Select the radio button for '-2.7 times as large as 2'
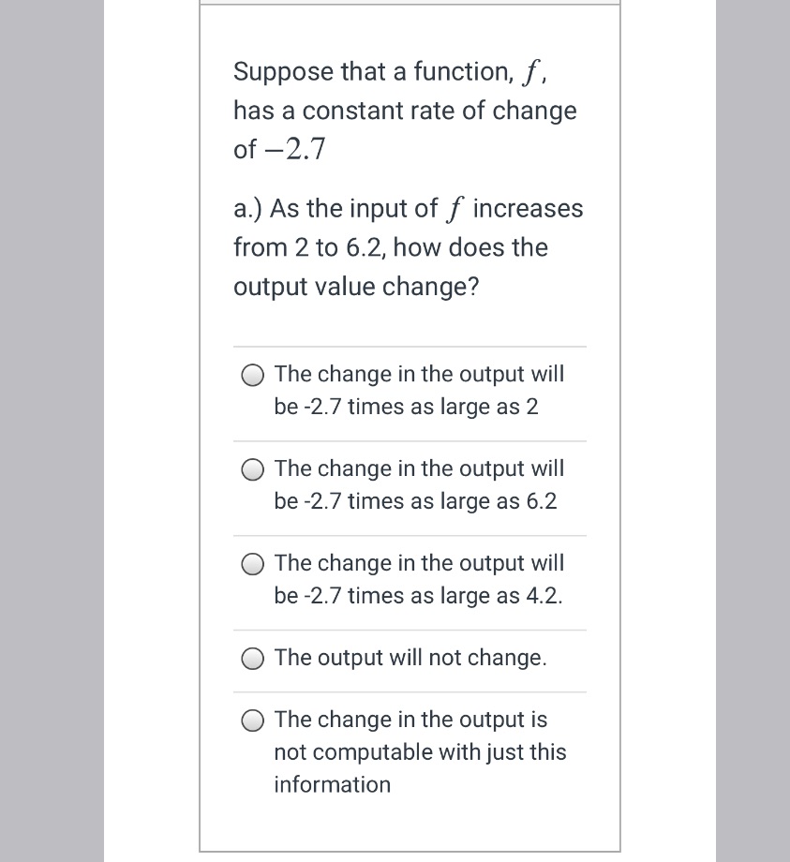This screenshot has width=790, height=862. click(x=252, y=375)
